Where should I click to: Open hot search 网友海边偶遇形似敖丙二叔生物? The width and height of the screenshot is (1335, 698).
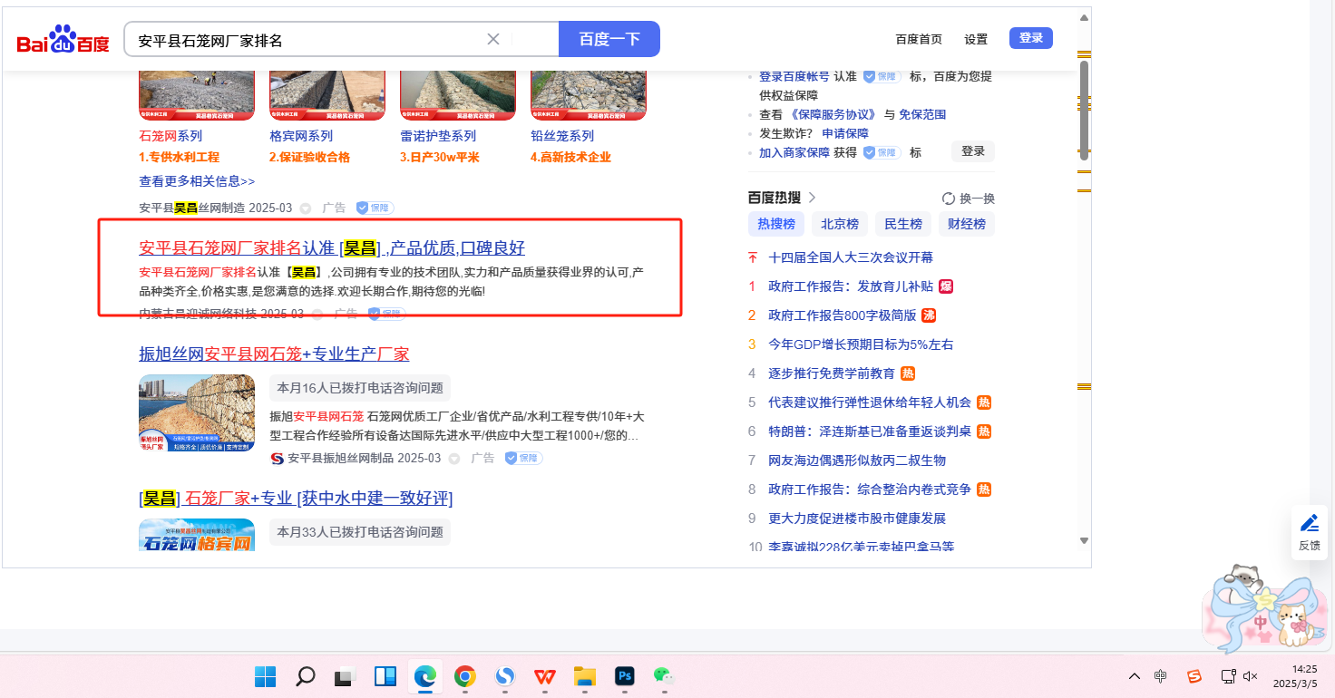(857, 460)
